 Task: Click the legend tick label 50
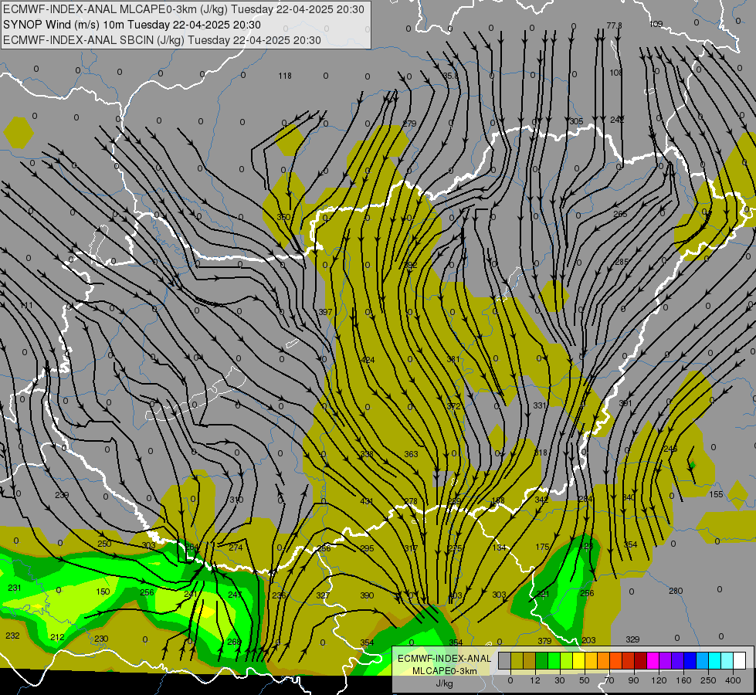click(x=584, y=680)
